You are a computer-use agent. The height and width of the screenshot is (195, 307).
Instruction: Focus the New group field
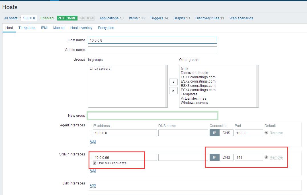tap(152, 116)
